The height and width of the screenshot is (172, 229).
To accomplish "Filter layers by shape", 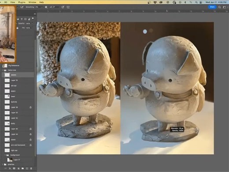I will coord(25,19).
